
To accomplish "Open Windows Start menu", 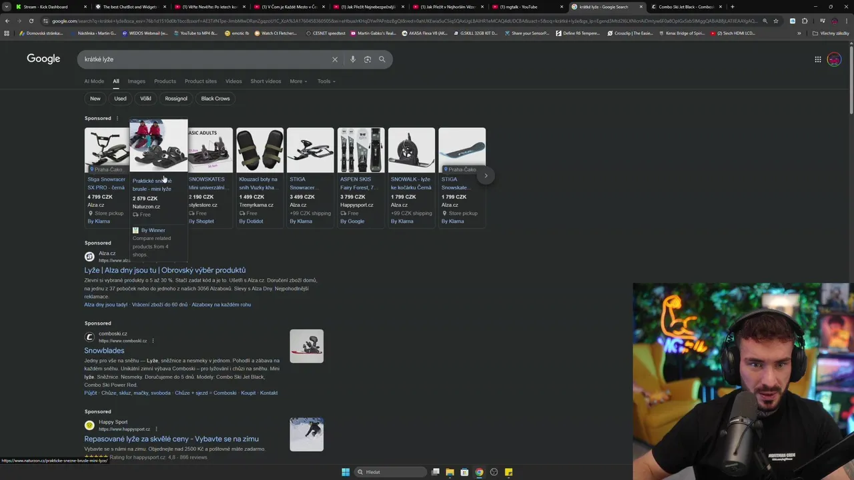I will tap(346, 472).
